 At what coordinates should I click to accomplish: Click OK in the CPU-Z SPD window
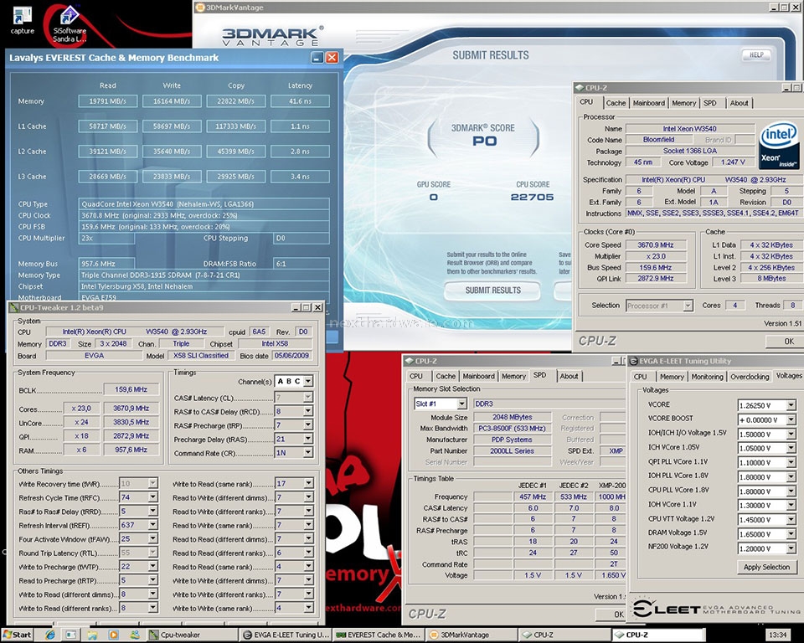click(611, 615)
